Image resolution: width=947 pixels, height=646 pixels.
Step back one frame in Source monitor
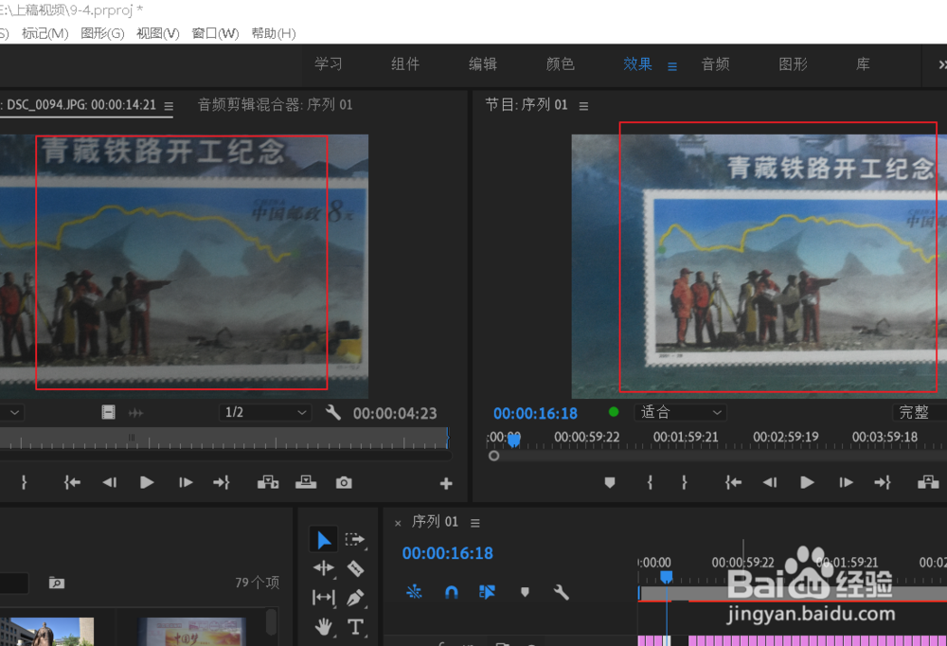pyautogui.click(x=109, y=482)
